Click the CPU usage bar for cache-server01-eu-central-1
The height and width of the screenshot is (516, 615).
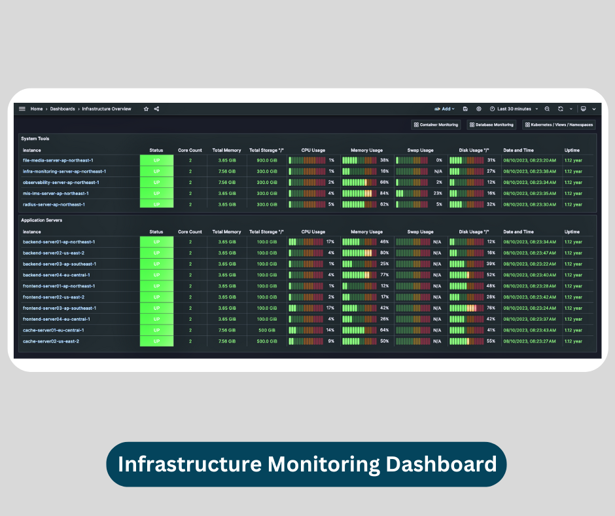pos(306,330)
